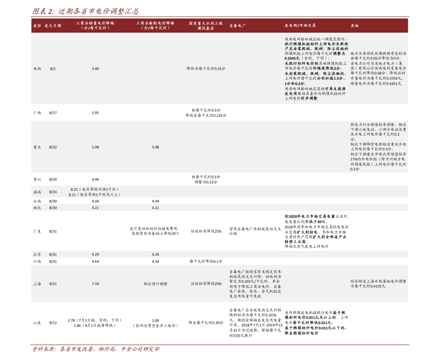Click the 其他 column header
The width and height of the screenshot is (440, 360).
[355, 26]
